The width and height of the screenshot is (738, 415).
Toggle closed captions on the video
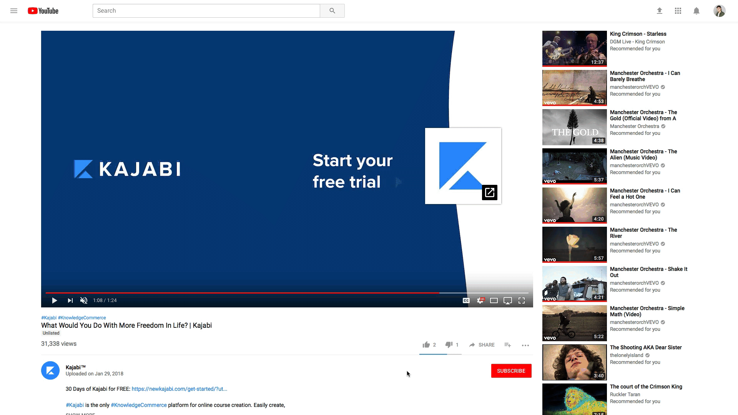click(x=466, y=300)
